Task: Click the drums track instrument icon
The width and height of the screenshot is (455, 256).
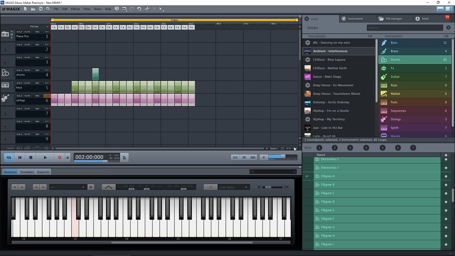Action: (5, 73)
